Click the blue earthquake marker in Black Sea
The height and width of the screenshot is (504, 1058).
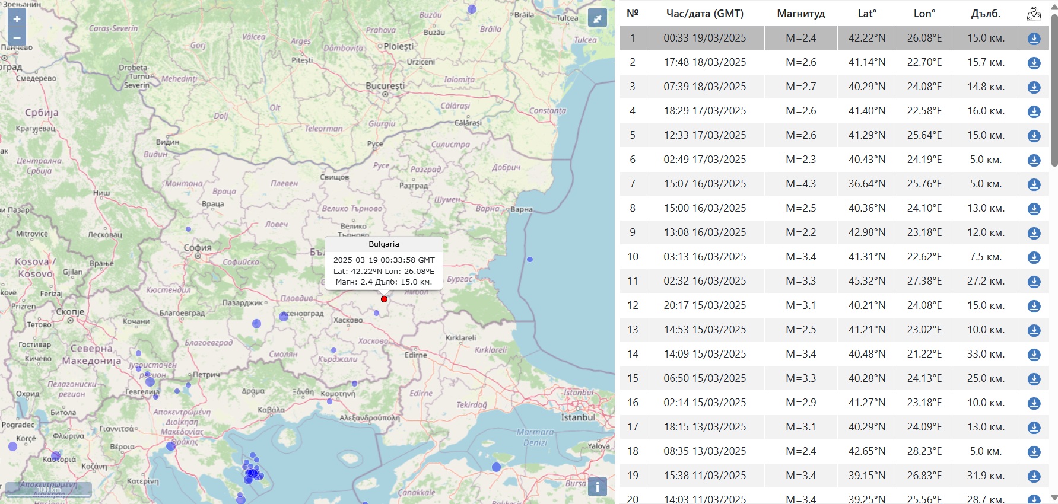(530, 259)
